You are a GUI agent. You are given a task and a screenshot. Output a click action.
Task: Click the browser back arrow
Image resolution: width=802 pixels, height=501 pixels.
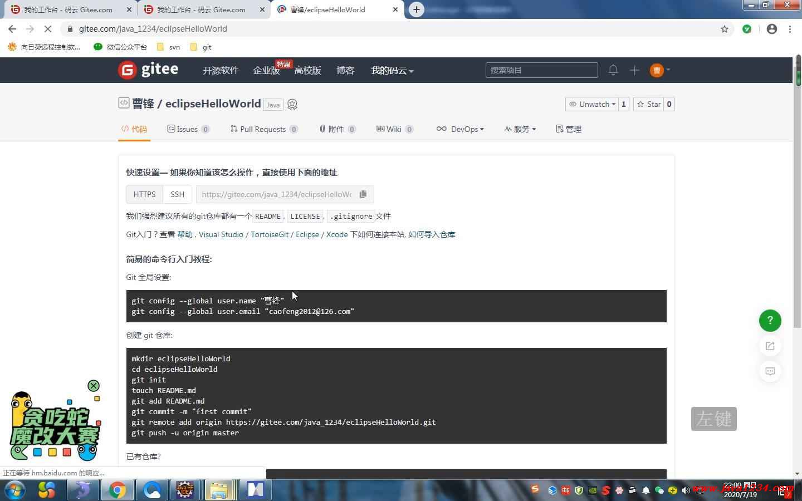click(x=12, y=29)
